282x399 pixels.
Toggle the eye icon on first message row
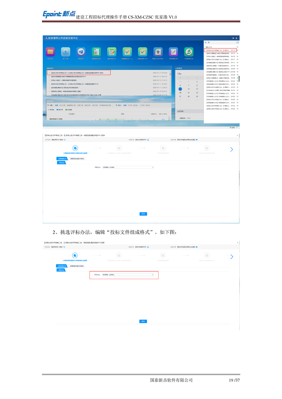[237, 50]
